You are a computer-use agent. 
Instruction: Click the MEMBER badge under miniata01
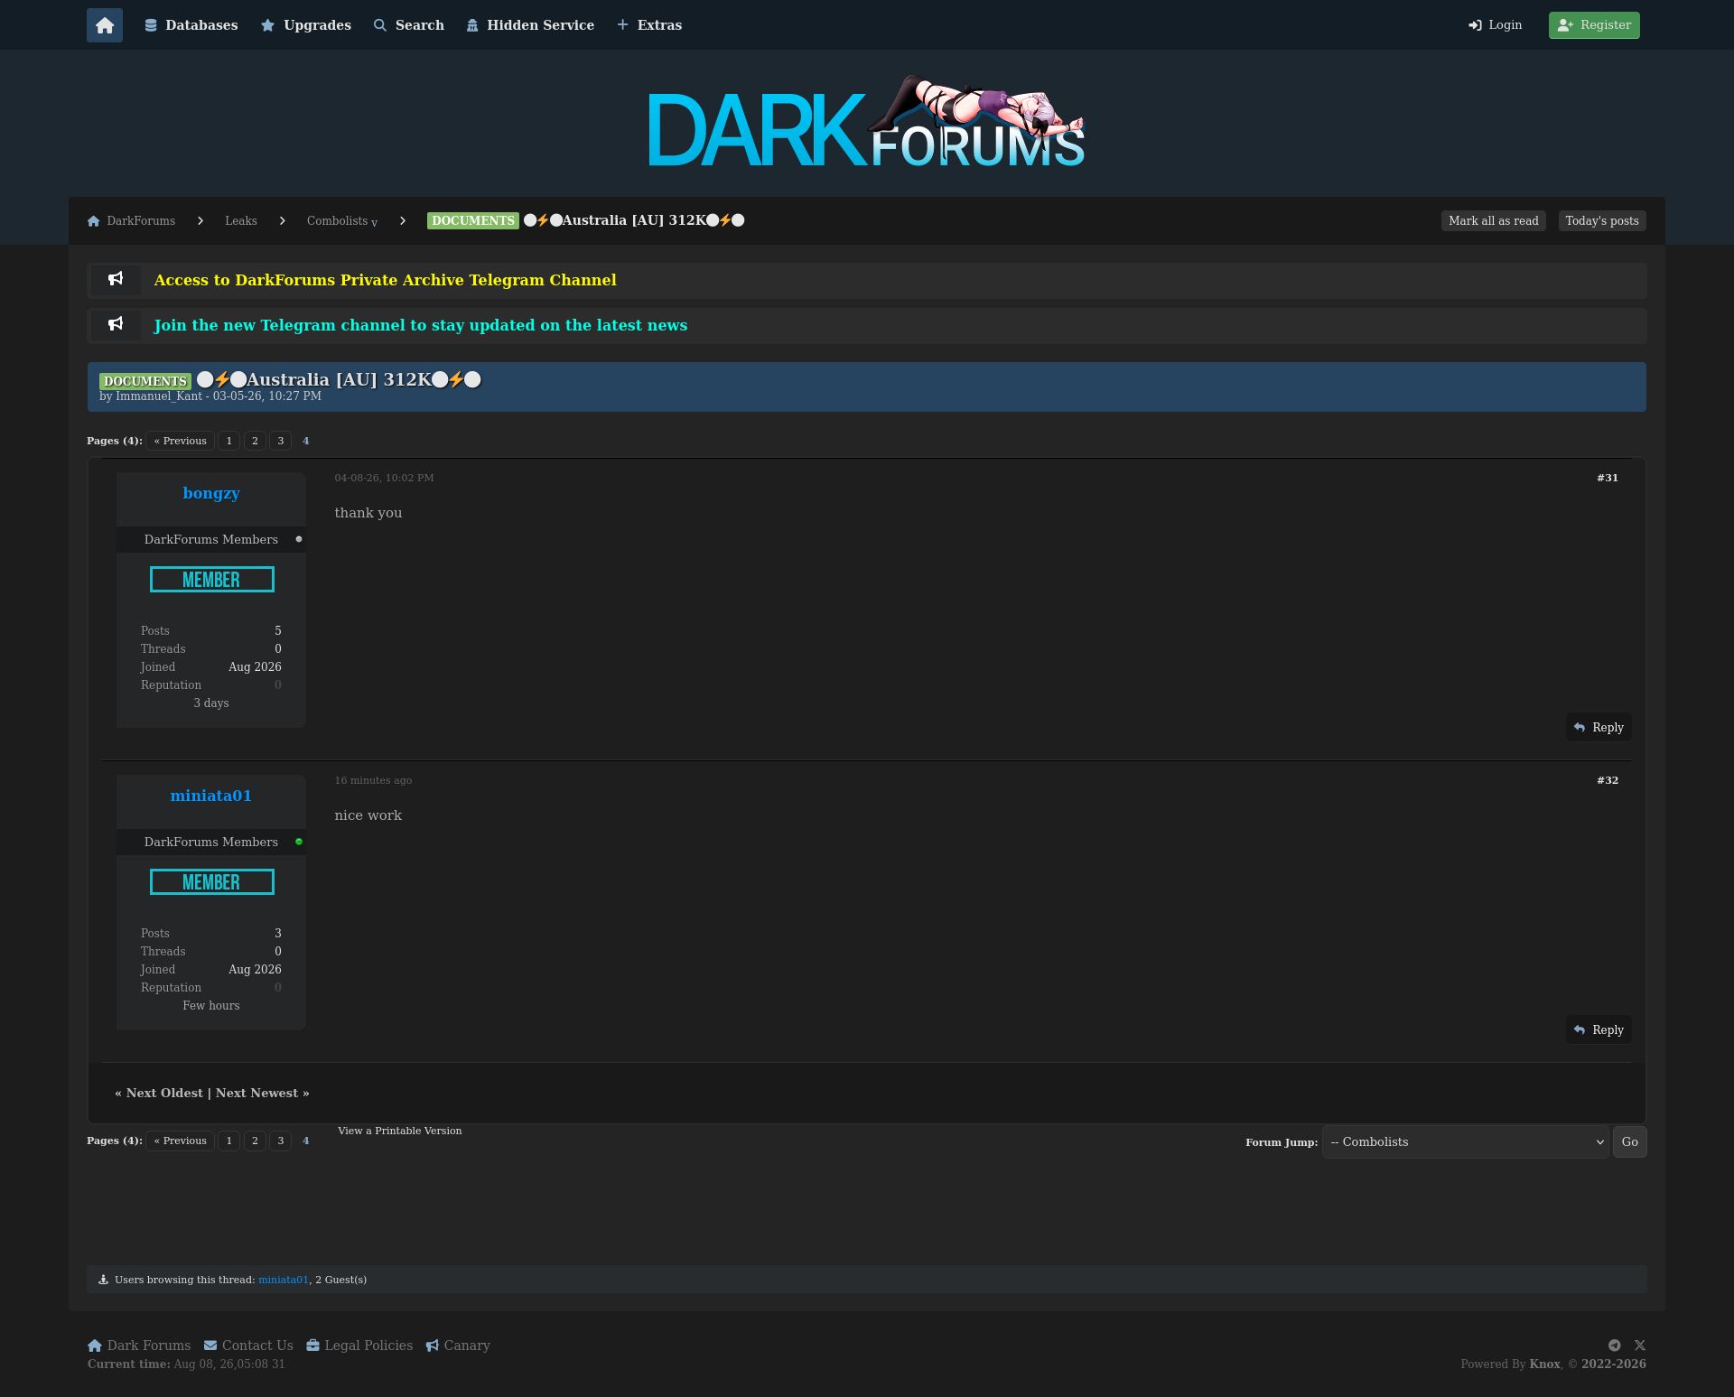point(212,882)
